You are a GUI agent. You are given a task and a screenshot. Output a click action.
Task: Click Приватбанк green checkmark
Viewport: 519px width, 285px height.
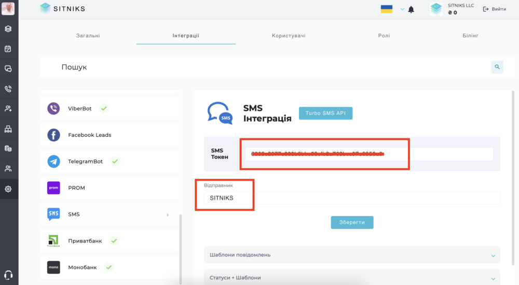(114, 241)
